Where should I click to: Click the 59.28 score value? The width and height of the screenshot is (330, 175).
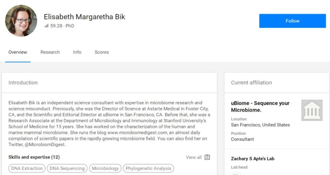coord(56,26)
